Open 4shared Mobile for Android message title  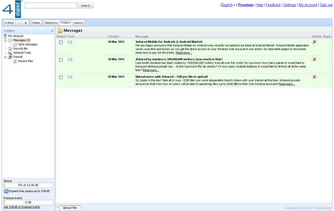pyautogui.click(x=169, y=42)
